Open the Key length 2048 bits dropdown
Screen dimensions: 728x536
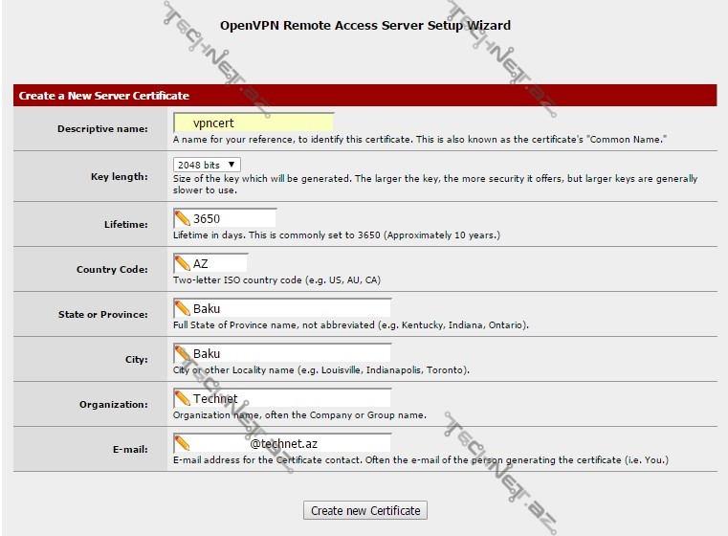tap(207, 165)
